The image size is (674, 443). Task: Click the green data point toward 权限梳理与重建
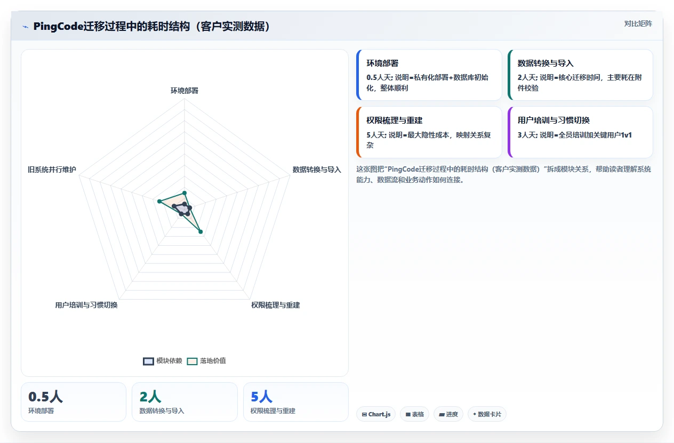pos(200,231)
